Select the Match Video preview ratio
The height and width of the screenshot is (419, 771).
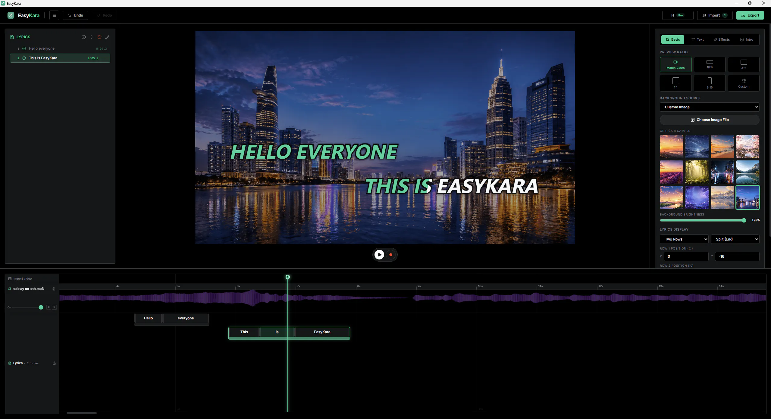[675, 64]
